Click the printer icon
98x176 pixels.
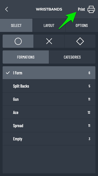click(x=91, y=9)
